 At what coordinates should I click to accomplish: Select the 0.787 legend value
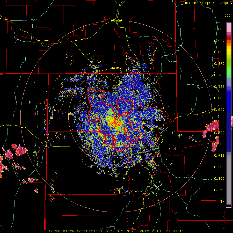click(x=219, y=75)
